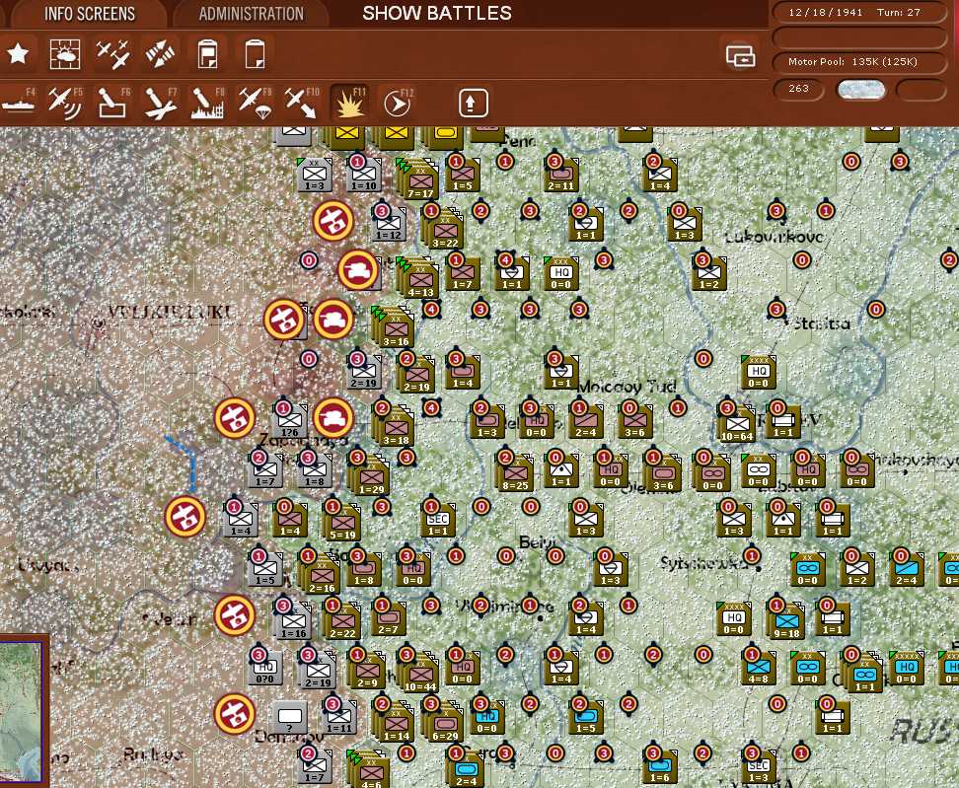The width and height of the screenshot is (959, 788).
Task: Open the minimap thumbnail in the corner
Action: pos(23,711)
